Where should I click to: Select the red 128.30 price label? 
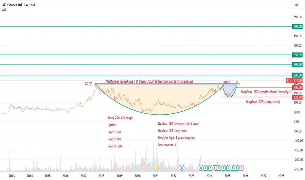coord(297,97)
